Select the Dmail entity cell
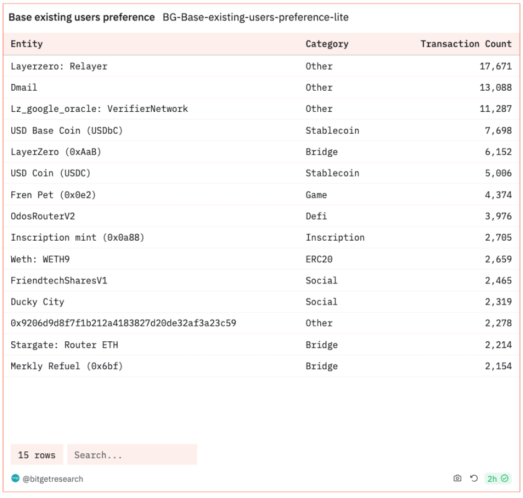 pos(24,87)
